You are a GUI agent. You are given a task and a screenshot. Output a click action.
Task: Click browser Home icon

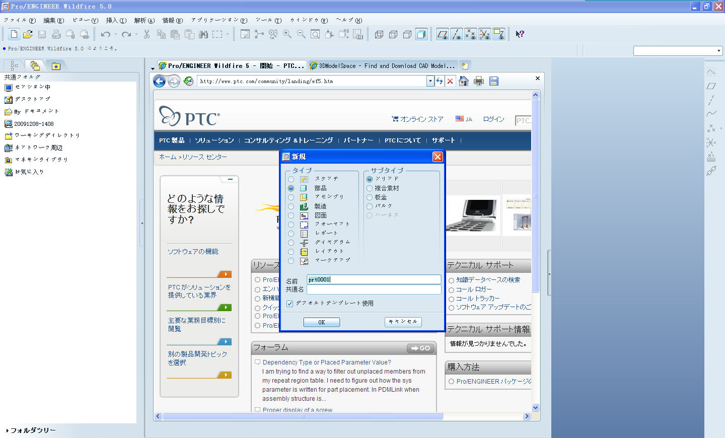464,81
